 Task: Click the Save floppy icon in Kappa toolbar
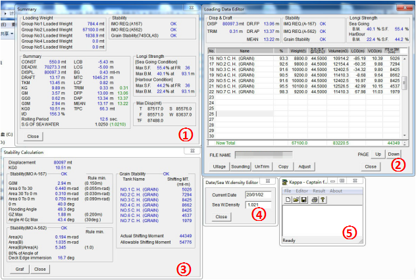(x=304, y=200)
